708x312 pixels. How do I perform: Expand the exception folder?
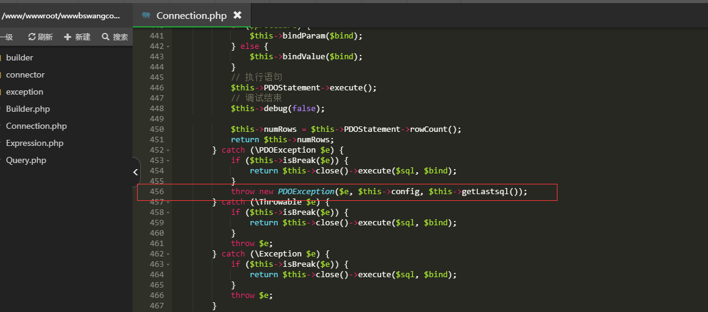click(x=24, y=92)
